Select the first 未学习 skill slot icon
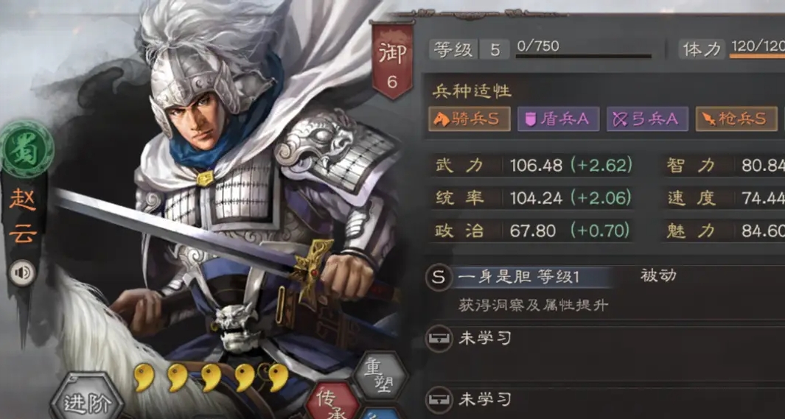 pos(439,339)
